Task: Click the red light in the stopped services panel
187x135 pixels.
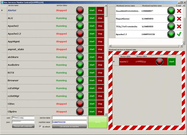Action: pos(160,62)
